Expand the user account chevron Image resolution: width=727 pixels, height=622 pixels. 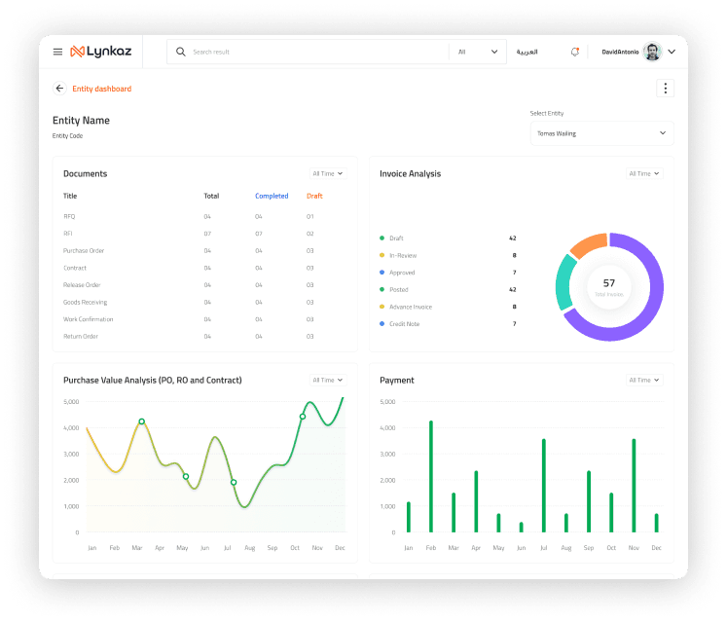[671, 52]
